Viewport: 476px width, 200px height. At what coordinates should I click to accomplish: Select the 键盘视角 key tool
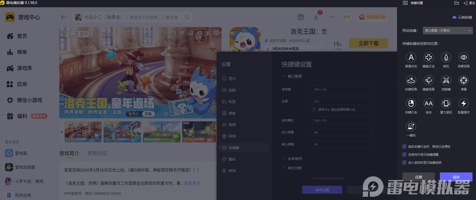pos(429,80)
